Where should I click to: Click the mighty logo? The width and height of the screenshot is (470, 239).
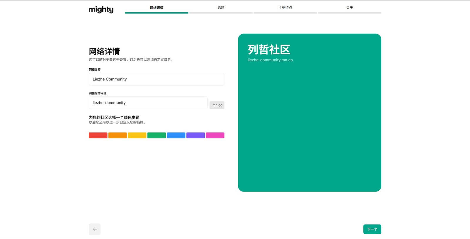tap(101, 10)
